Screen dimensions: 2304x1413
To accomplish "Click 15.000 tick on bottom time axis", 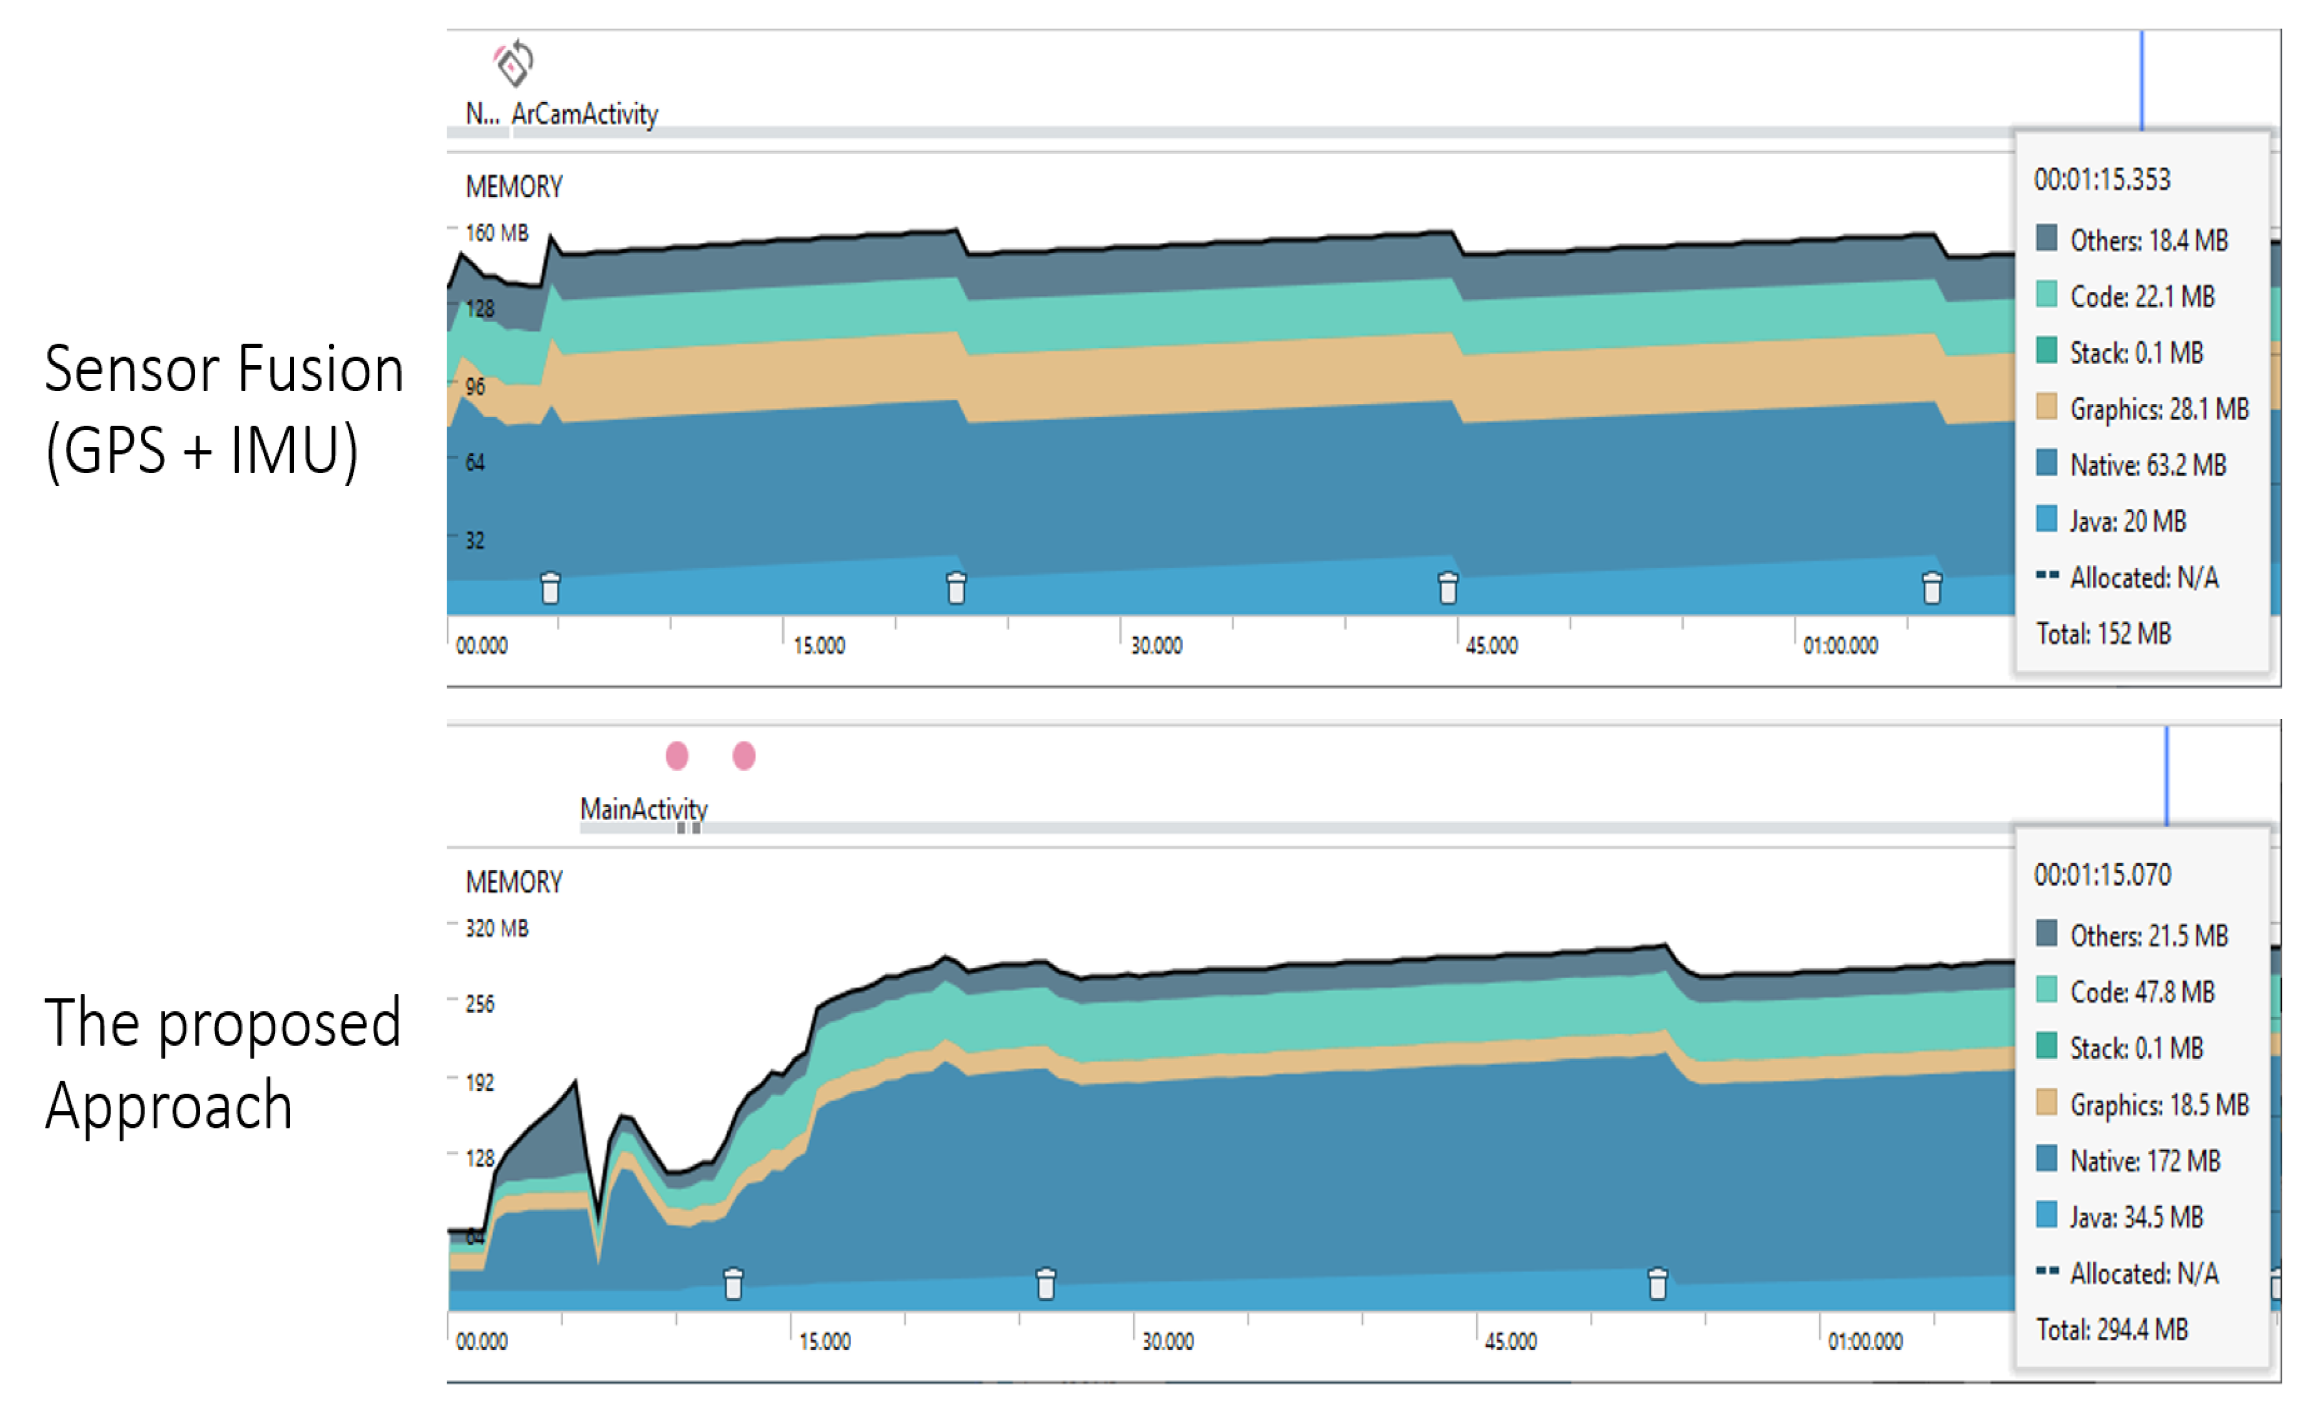I will click(x=825, y=1341).
